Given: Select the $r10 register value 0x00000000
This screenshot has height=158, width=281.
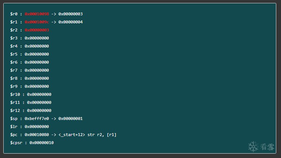Looking at the screenshot, I should pyautogui.click(x=39, y=94).
